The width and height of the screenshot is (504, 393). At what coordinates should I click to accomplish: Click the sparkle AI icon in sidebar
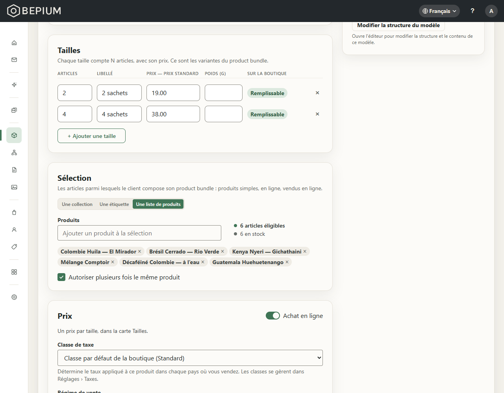click(14, 85)
